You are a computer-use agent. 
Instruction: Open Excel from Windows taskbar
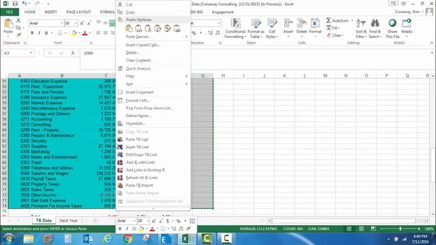pos(187,239)
